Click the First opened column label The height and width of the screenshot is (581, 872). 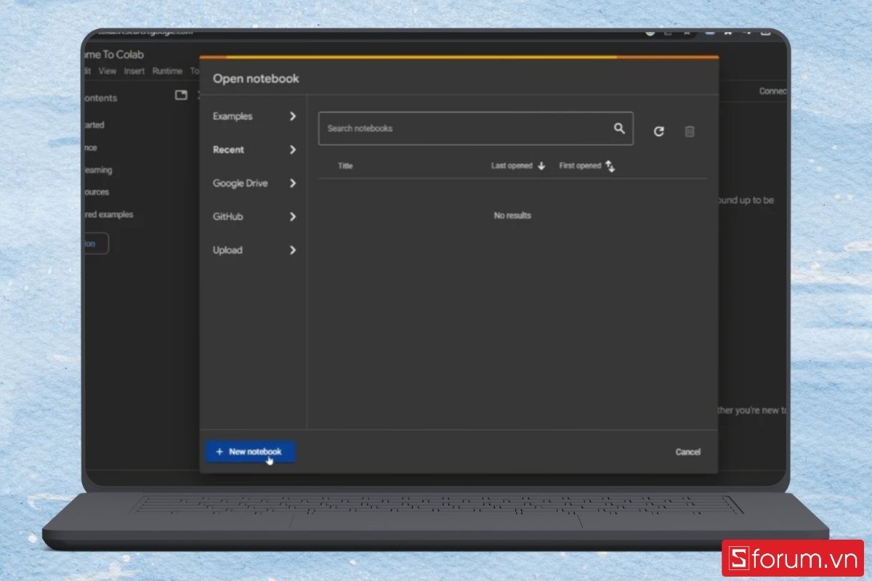[580, 166]
